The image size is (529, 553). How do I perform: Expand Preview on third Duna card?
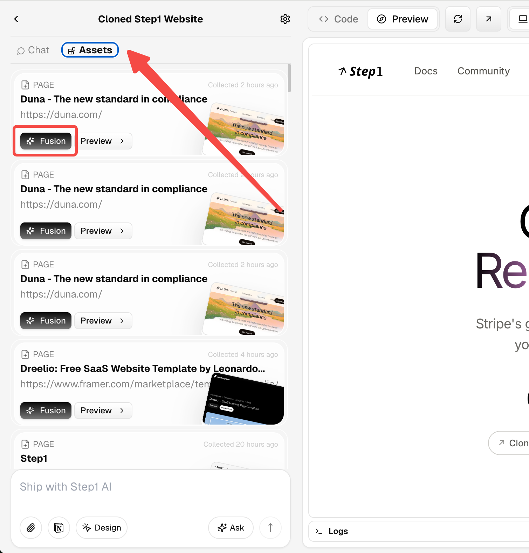point(103,321)
